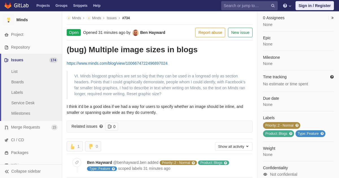Viewport: 339px width, 178px height.
Task: Click the New issue button
Action: click(240, 32)
